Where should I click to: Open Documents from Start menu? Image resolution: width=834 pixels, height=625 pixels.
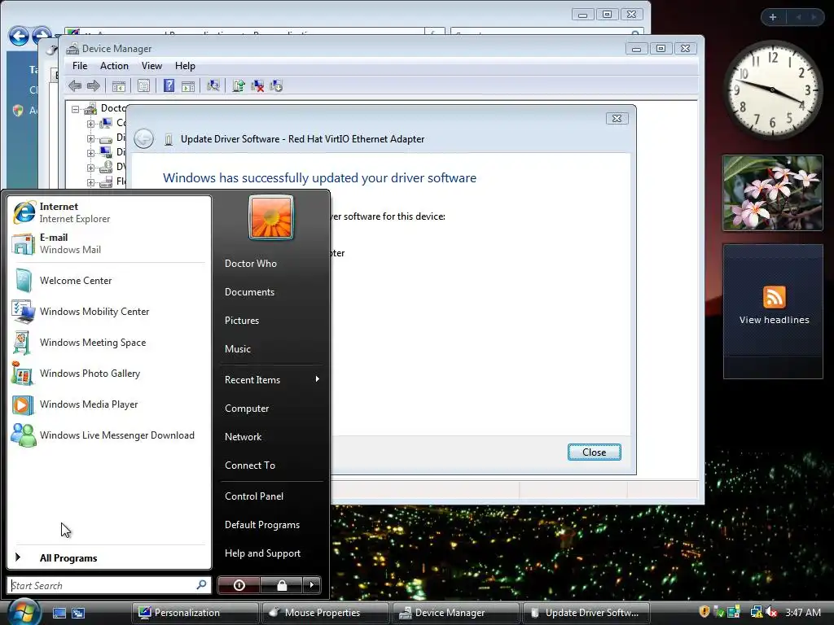[249, 292]
